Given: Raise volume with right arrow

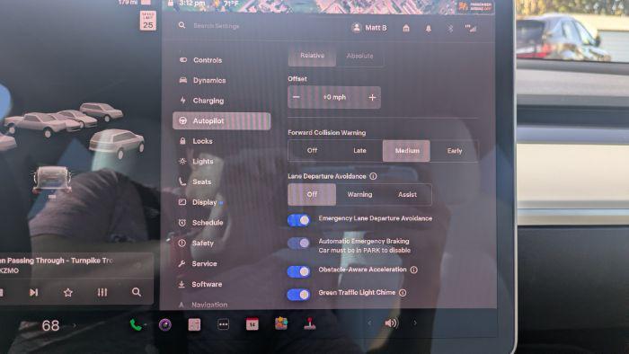Looking at the screenshot, I should click(x=415, y=323).
